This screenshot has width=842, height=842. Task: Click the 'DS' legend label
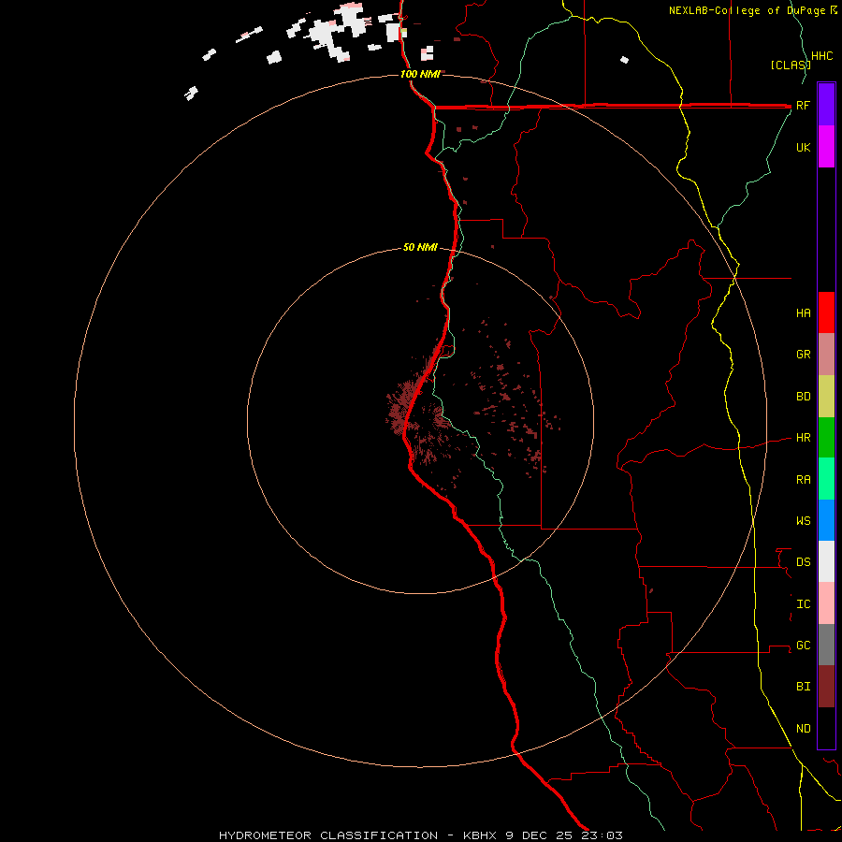804,562
